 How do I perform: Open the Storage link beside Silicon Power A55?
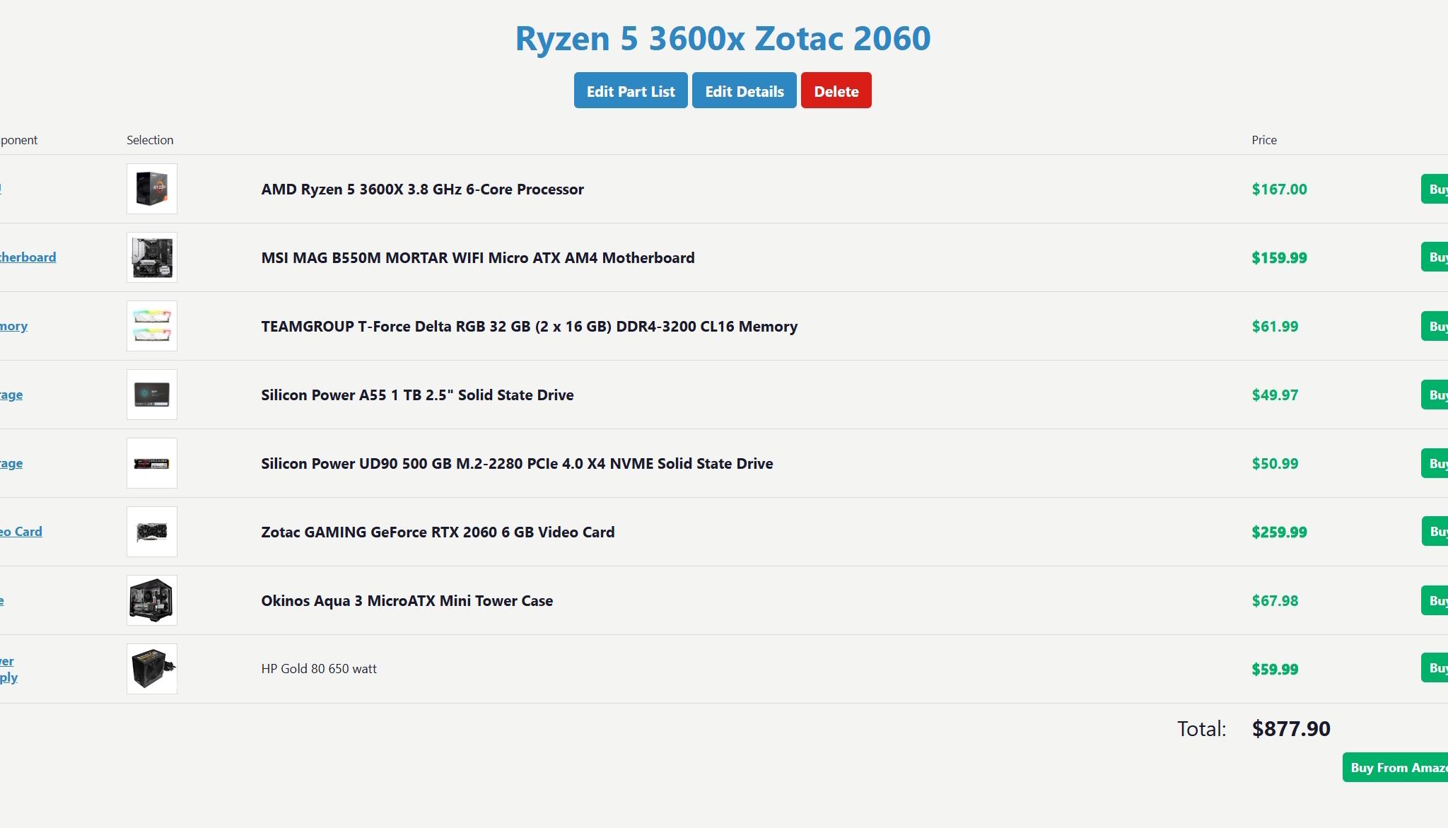tap(11, 395)
